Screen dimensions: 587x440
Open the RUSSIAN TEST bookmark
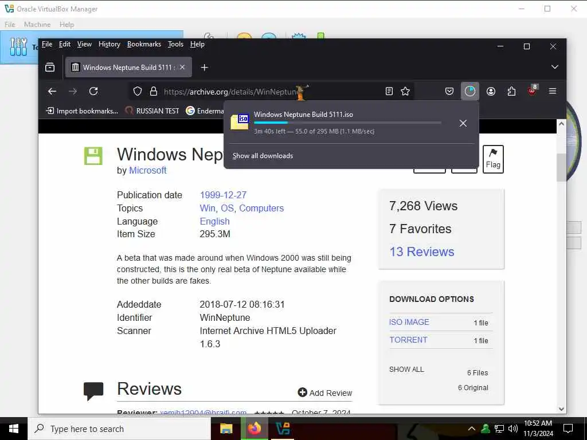[x=152, y=111]
